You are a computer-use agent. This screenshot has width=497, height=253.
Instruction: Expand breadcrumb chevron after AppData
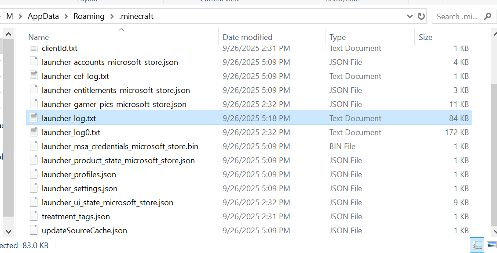click(x=66, y=16)
